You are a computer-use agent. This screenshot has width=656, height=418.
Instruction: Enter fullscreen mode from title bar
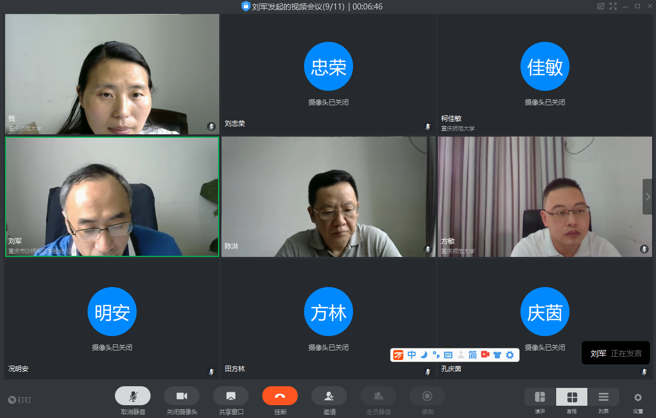pos(613,6)
